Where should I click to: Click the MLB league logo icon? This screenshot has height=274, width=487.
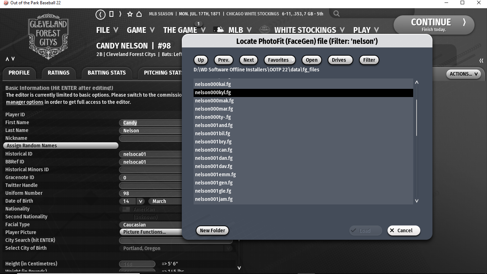219,30
